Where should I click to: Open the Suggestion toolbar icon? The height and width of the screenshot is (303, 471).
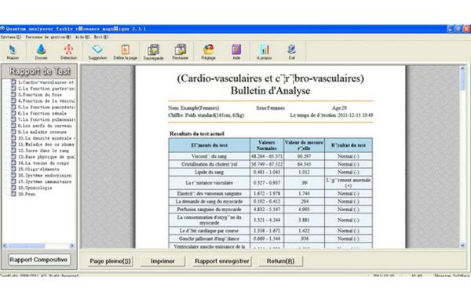tap(97, 52)
